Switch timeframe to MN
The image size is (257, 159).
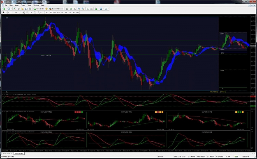coord(78,12)
